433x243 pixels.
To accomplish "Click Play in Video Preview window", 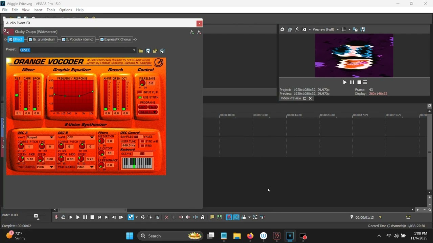I will point(345,82).
